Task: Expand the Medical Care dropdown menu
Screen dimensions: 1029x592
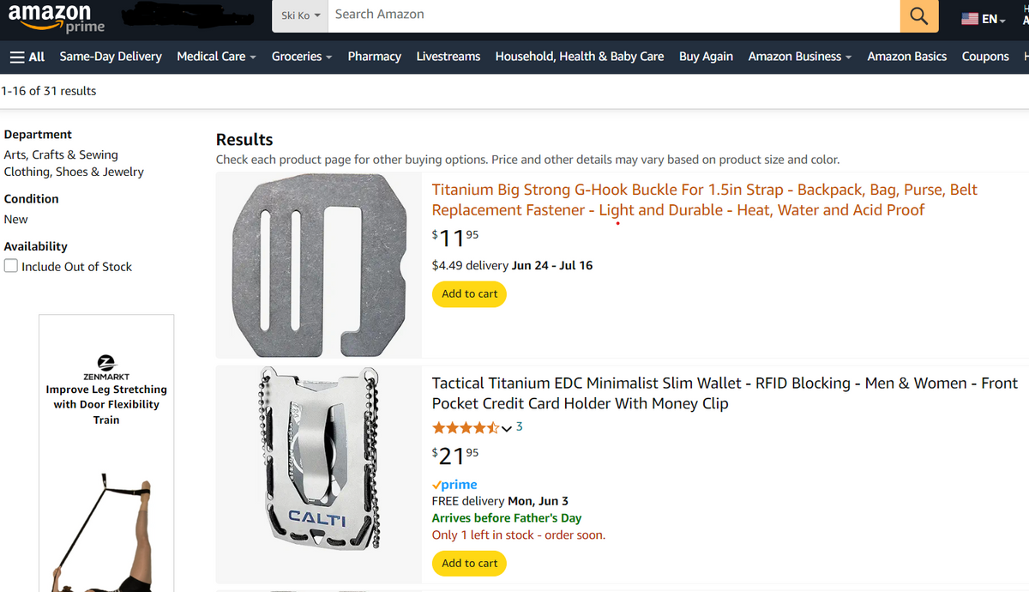Action: click(216, 57)
